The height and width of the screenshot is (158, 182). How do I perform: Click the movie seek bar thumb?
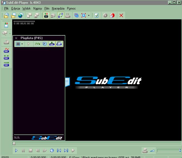point(14,144)
